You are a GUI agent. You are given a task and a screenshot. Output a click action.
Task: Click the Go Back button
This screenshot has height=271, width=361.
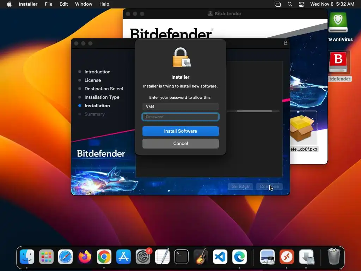coord(240,186)
